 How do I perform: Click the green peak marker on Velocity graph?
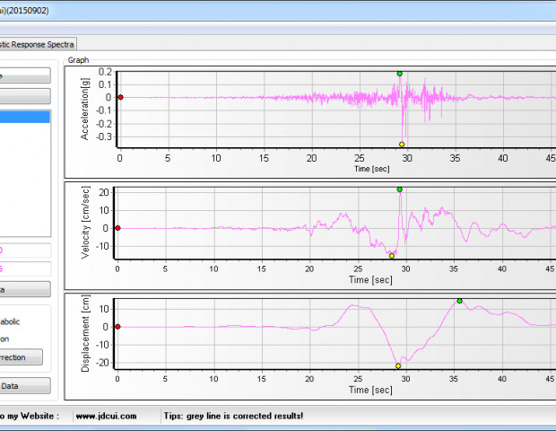pyautogui.click(x=399, y=189)
